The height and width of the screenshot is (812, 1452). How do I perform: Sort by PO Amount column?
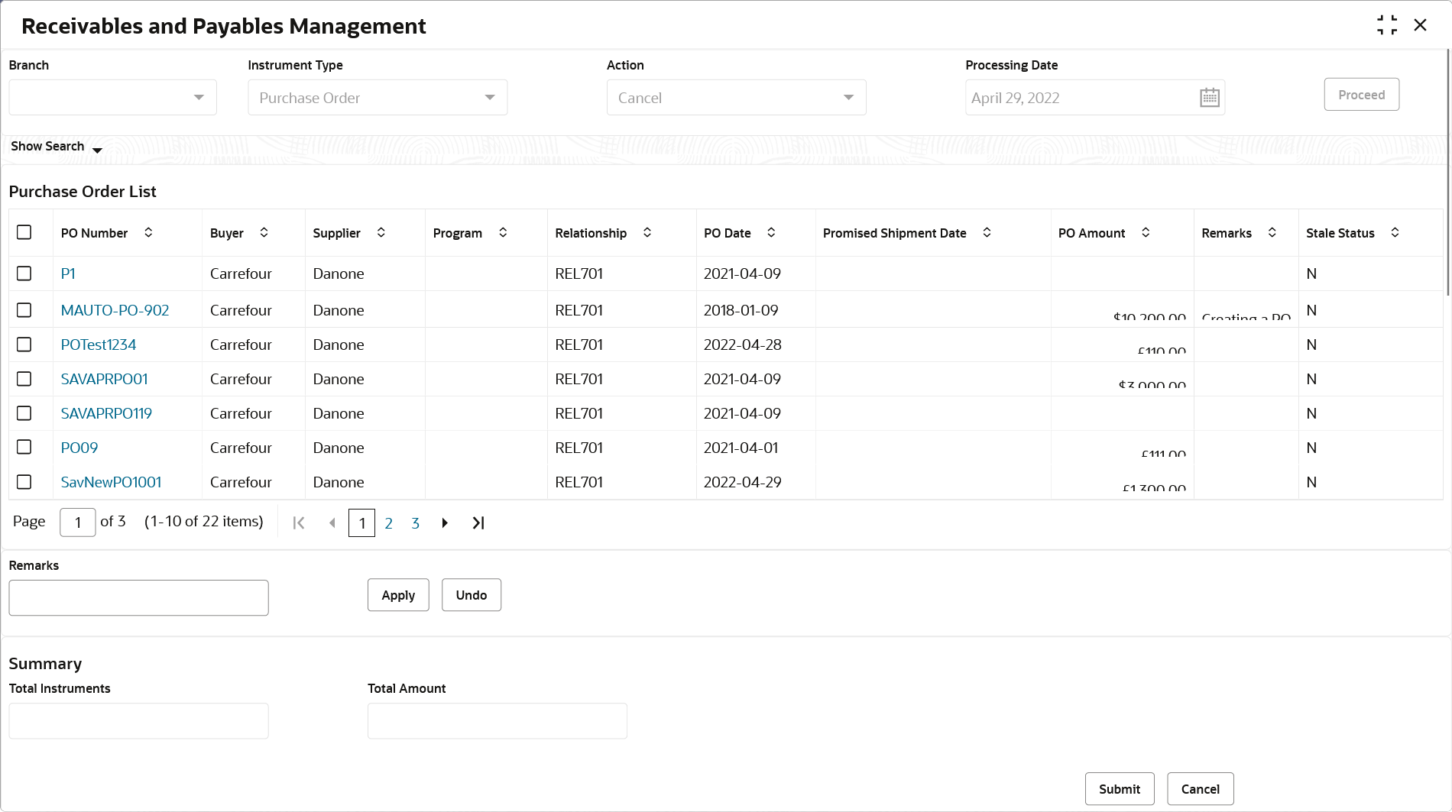[x=1146, y=233]
